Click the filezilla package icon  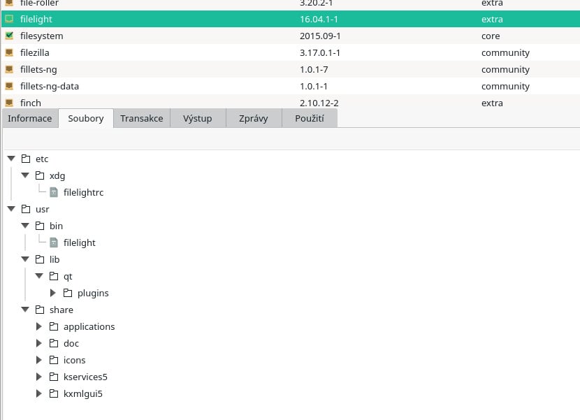click(x=10, y=52)
